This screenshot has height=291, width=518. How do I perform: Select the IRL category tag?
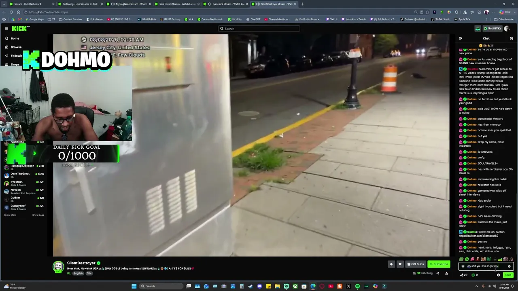(x=69, y=273)
